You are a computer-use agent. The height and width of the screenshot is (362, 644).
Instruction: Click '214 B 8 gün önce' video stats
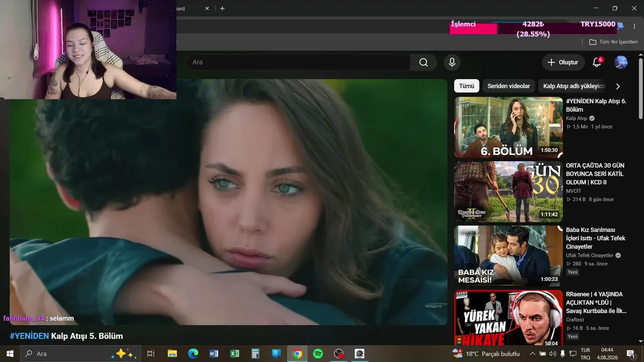[590, 199]
